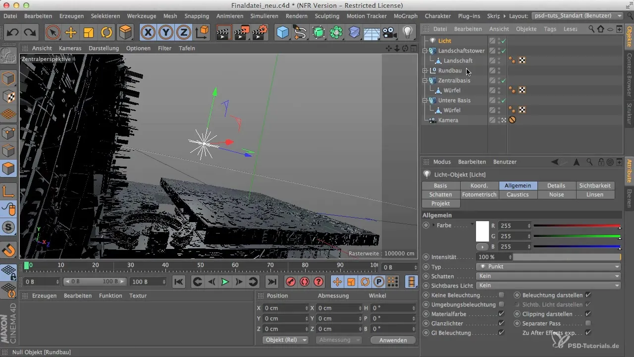
Task: Collapse the Zentralbasis object
Action: point(425,80)
